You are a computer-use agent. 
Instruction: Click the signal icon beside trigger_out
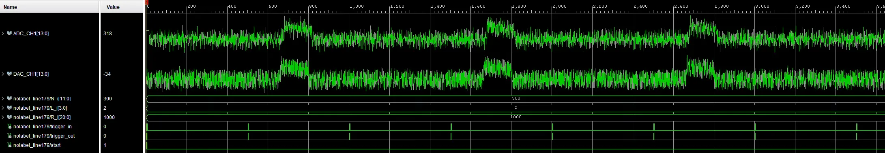(9, 136)
